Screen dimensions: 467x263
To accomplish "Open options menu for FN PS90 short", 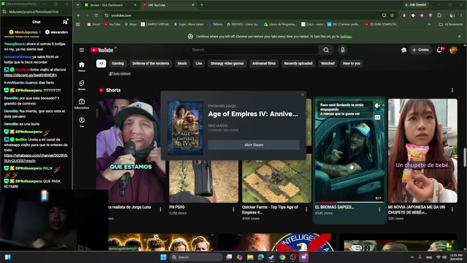I will pos(233,210).
